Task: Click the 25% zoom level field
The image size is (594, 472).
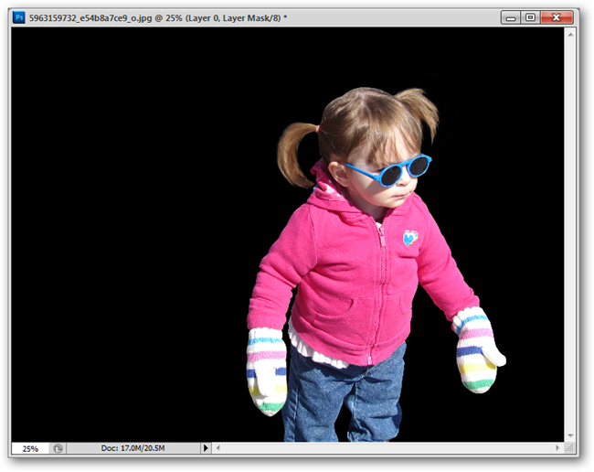Action: (30, 448)
